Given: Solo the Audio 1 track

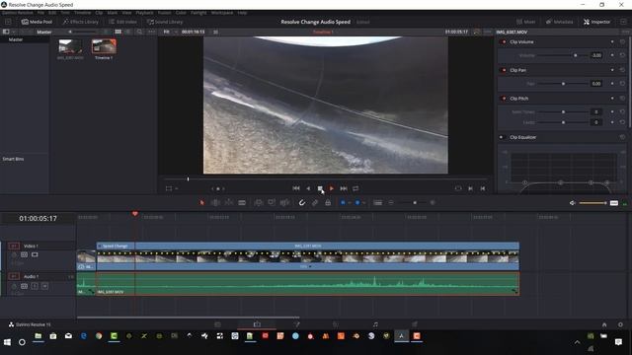Looking at the screenshot, I should click(x=35, y=286).
